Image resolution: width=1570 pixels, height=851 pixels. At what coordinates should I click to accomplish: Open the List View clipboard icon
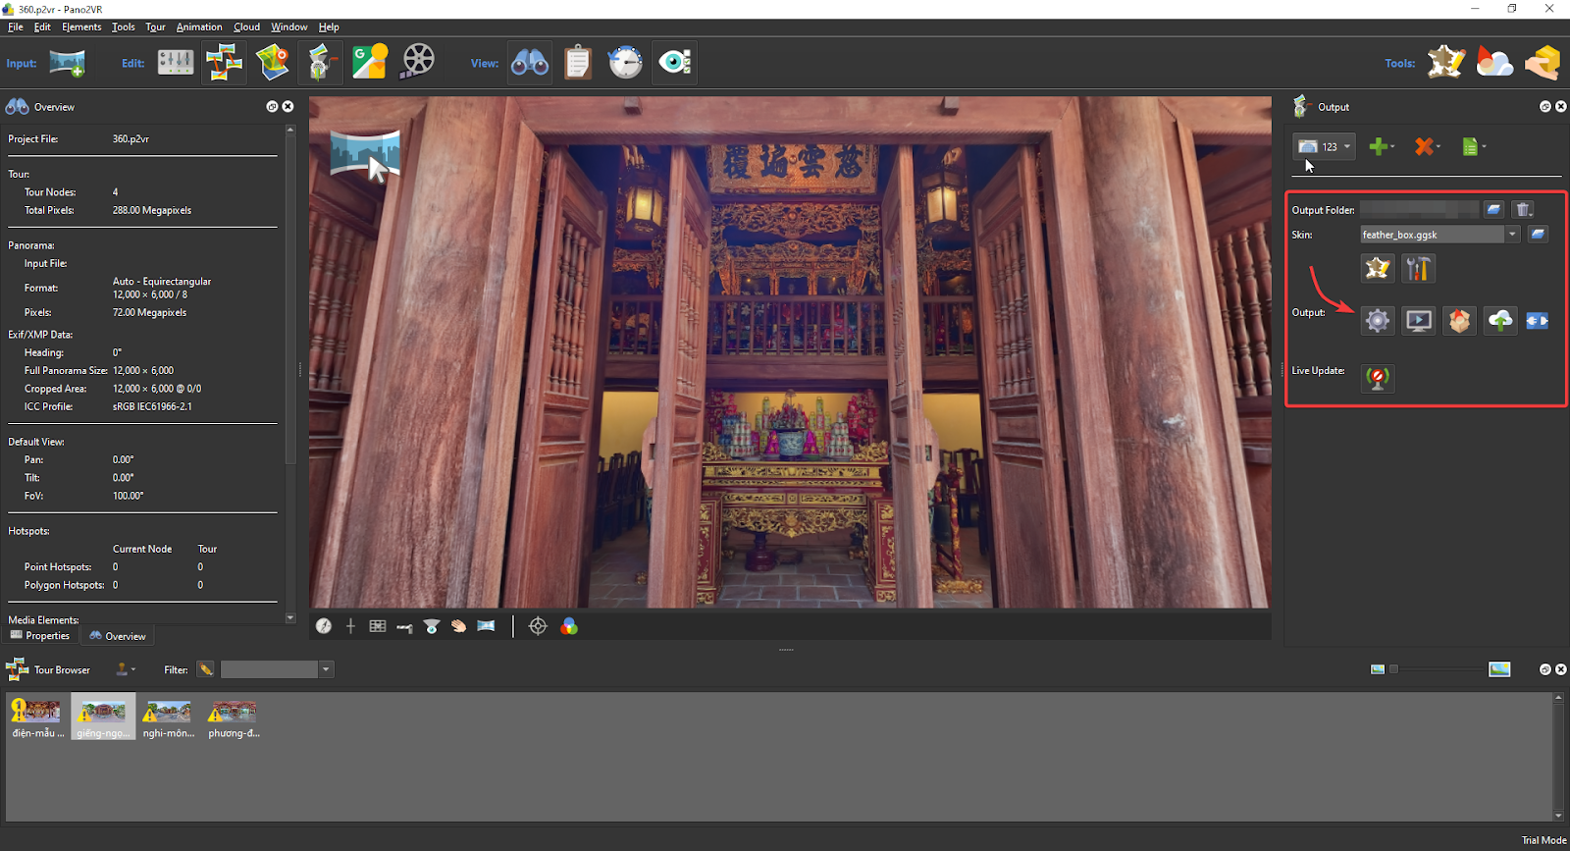(x=578, y=63)
